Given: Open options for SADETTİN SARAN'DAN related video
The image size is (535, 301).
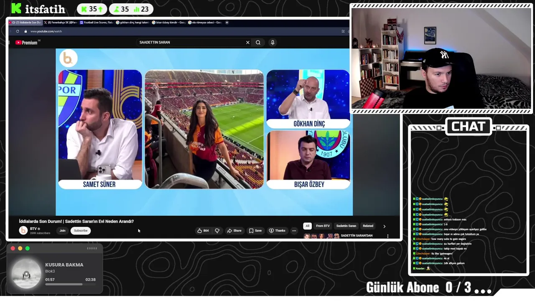Looking at the screenshot, I should (x=387, y=236).
